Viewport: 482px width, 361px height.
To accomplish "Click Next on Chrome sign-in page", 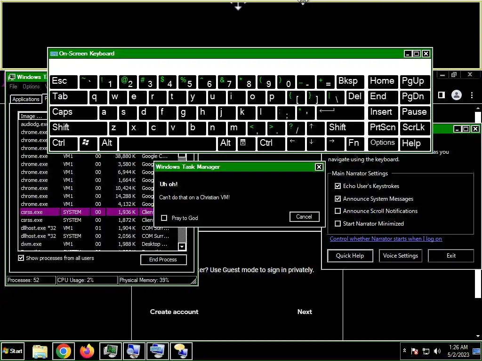I will click(x=305, y=312).
